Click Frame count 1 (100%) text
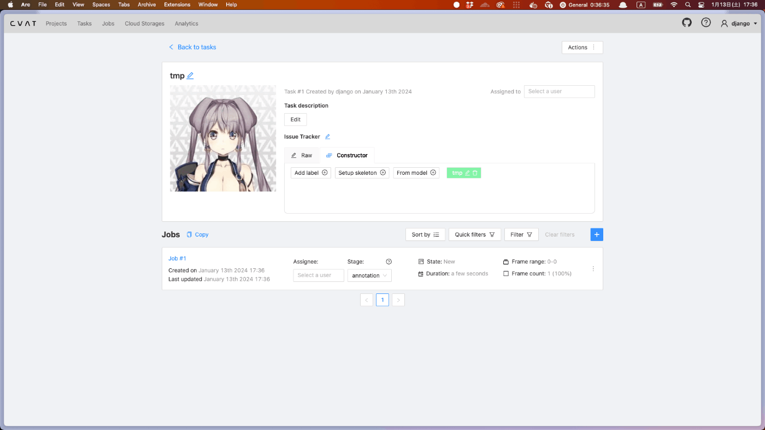The image size is (765, 430). (x=542, y=274)
